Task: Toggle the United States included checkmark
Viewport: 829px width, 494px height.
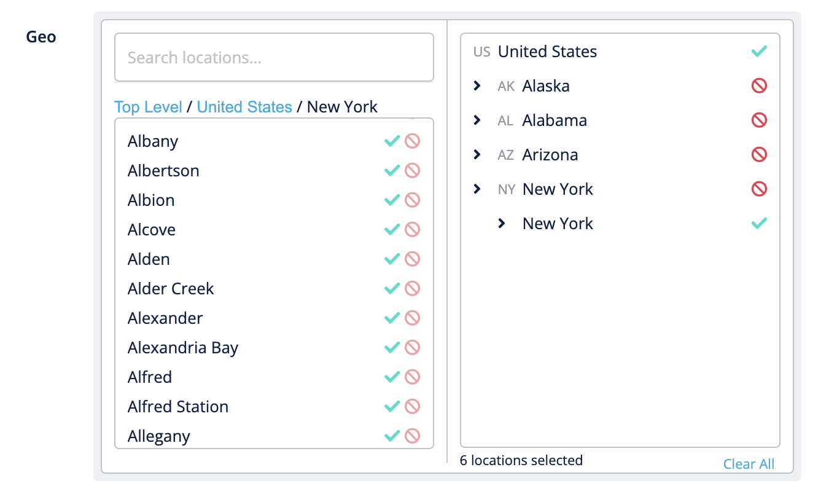Action: pyautogui.click(x=759, y=52)
